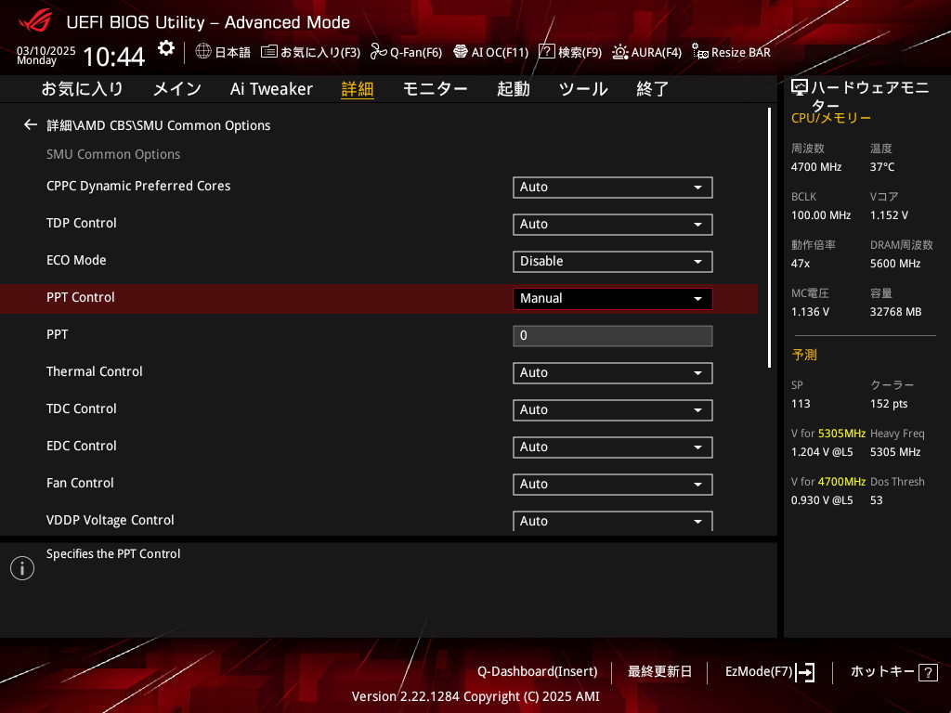The height and width of the screenshot is (713, 951).
Task: Open the Fan Control dropdown
Action: [613, 484]
